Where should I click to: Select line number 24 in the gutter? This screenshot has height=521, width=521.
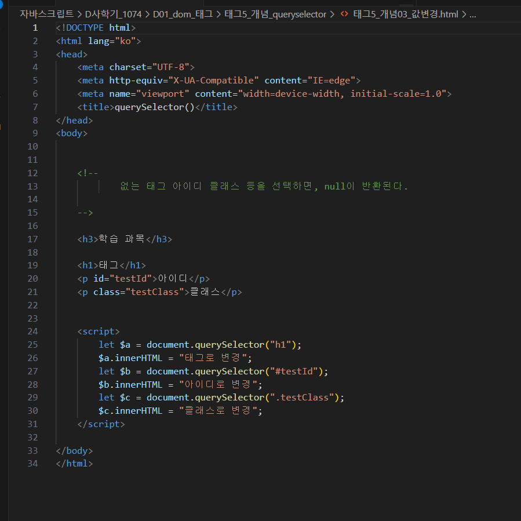pyautogui.click(x=32, y=331)
